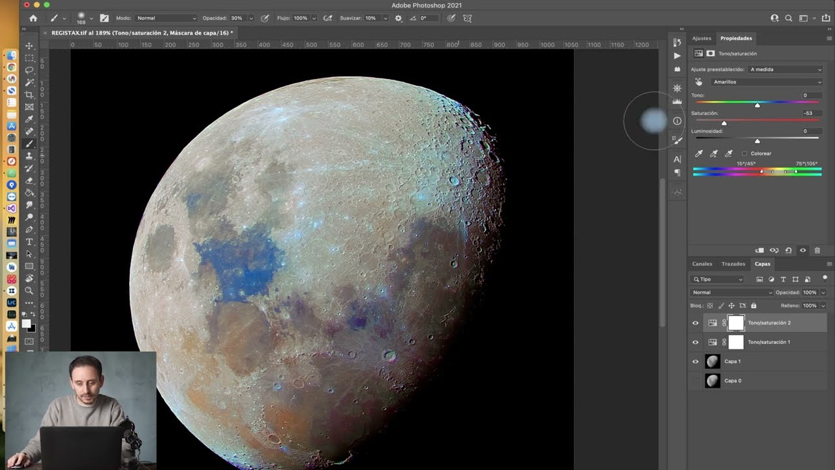The image size is (835, 470).
Task: Open the Modo blending dropdown in options bar
Action: 166,18
